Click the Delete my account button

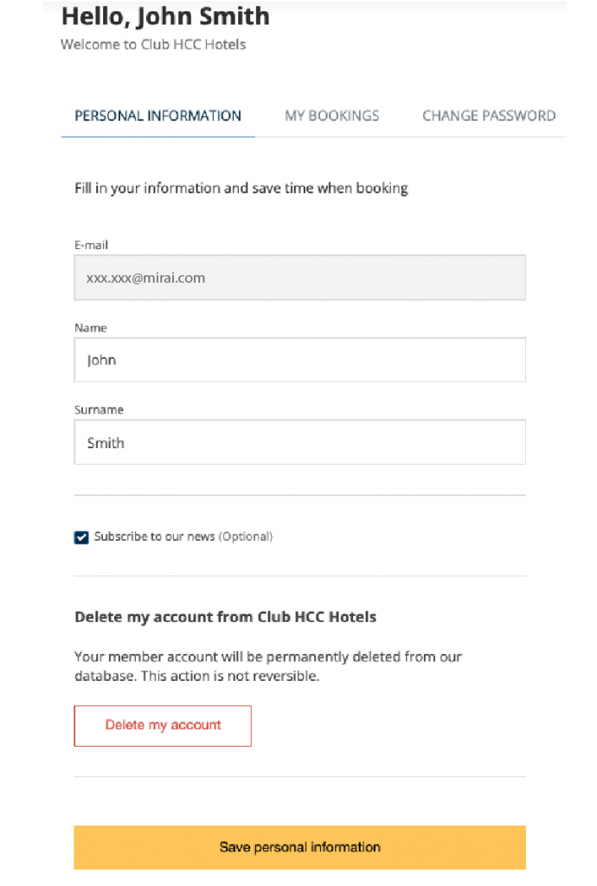pyautogui.click(x=163, y=726)
